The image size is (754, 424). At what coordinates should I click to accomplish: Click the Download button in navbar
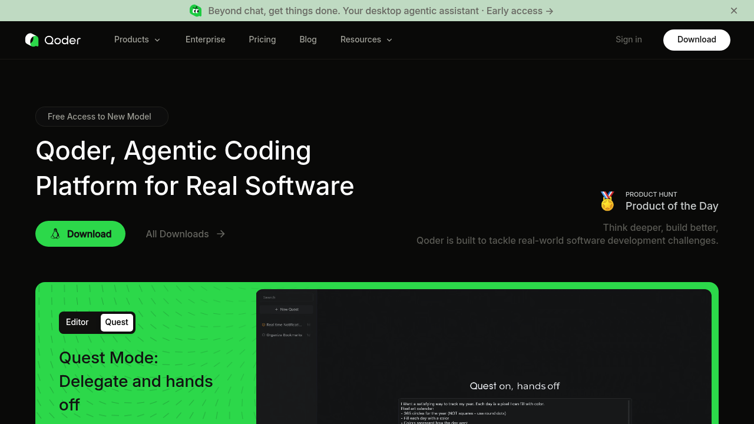[x=696, y=39]
